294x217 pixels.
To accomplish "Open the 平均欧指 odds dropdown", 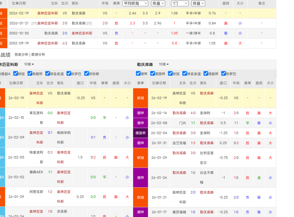I will point(135,3).
